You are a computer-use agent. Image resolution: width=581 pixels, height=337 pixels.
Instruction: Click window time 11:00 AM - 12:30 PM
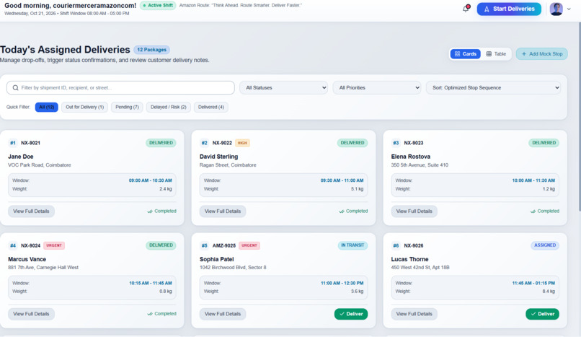[342, 284]
